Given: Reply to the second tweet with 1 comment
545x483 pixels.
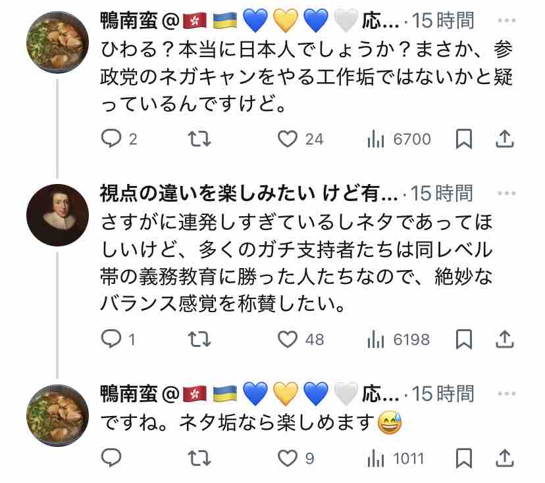Looking at the screenshot, I should [118, 339].
